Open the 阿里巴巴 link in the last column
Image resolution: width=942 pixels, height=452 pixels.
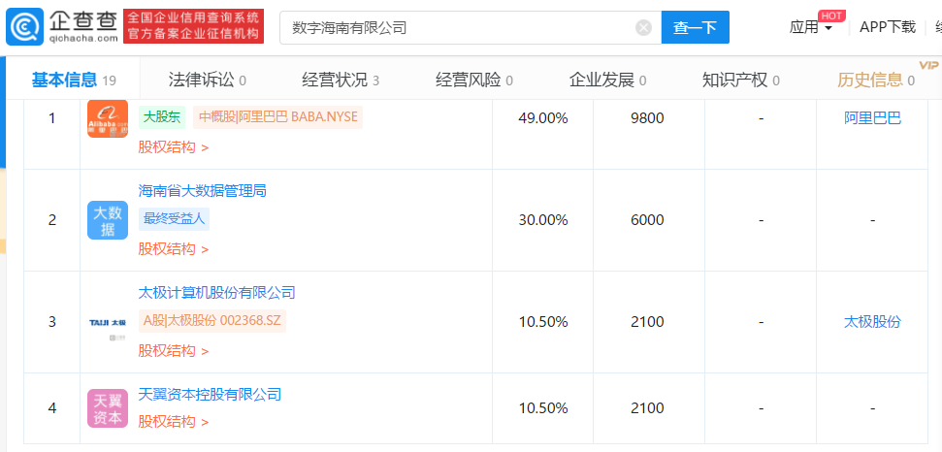tap(872, 118)
